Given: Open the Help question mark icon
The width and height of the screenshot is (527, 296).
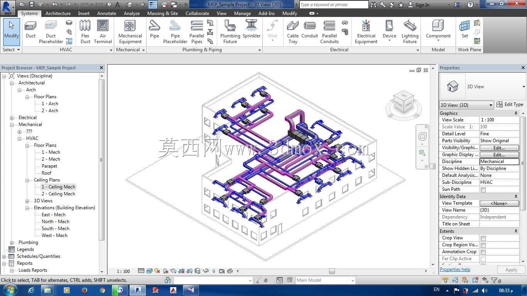Looking at the screenshot, I should click(470, 5).
